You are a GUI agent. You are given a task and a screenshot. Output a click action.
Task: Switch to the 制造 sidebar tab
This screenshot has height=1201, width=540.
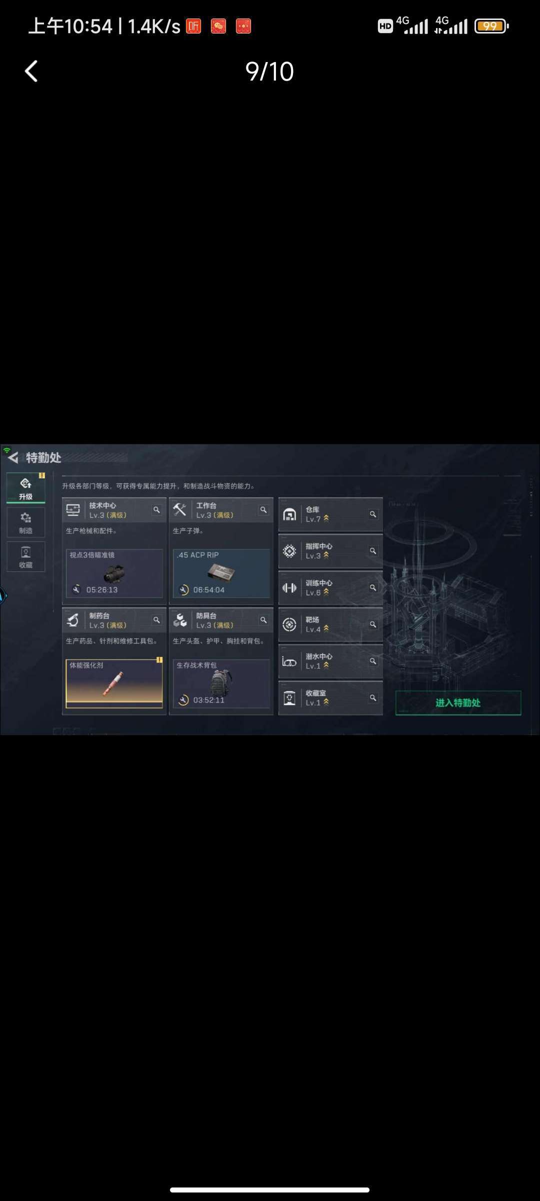coord(25,522)
